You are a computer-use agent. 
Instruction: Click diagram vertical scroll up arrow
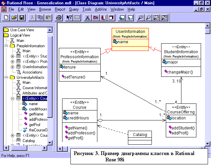(x=208, y=26)
